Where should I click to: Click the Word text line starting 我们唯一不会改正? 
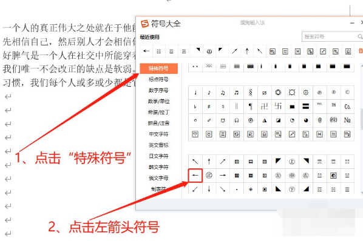(69, 69)
